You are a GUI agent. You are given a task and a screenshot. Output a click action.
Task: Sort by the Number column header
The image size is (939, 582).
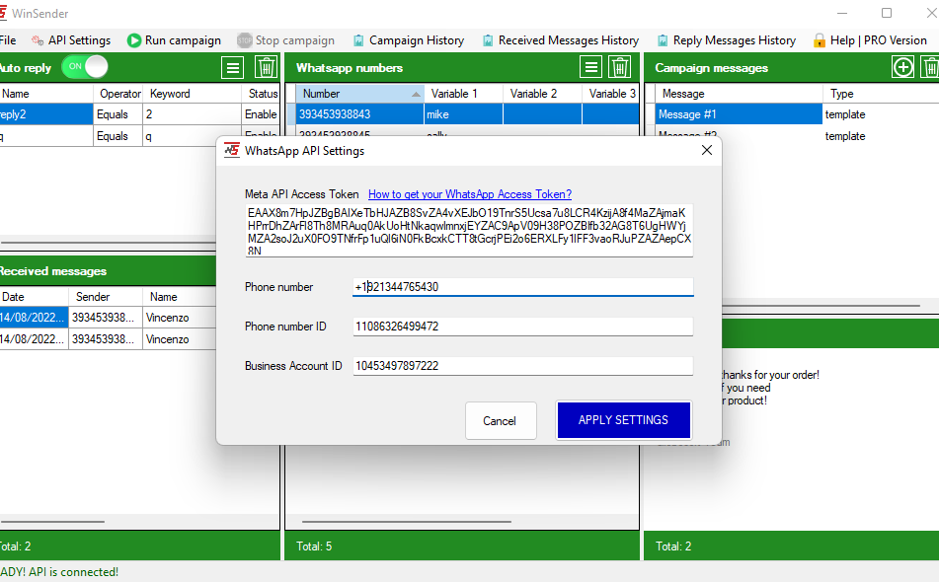[360, 94]
